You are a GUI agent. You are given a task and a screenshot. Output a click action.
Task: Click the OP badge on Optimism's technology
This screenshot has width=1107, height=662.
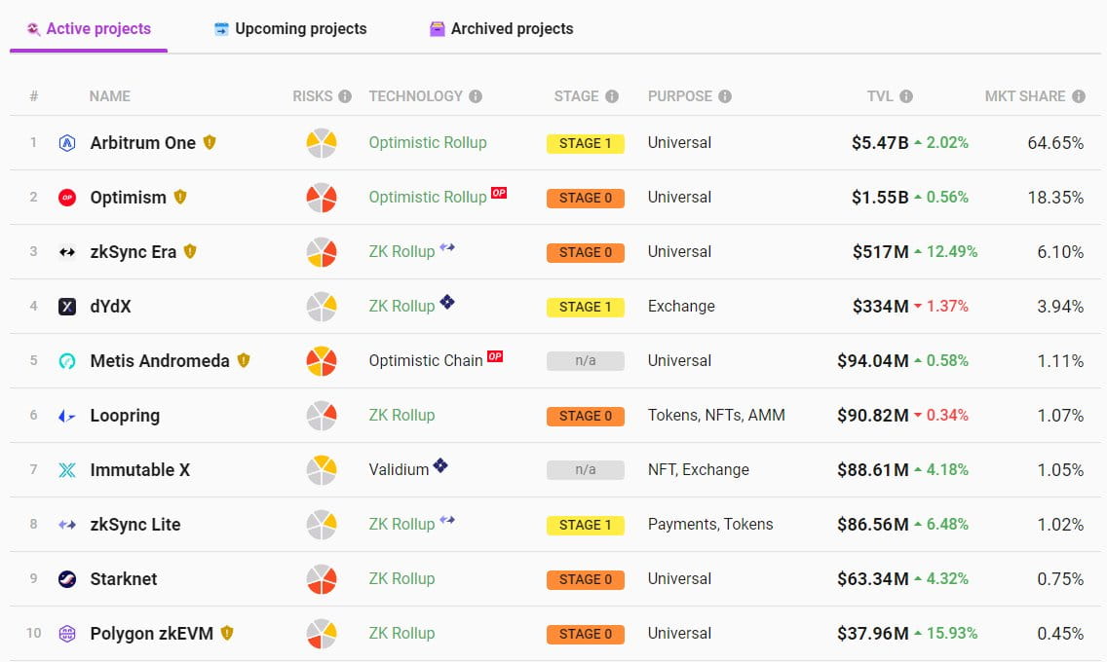(x=496, y=192)
